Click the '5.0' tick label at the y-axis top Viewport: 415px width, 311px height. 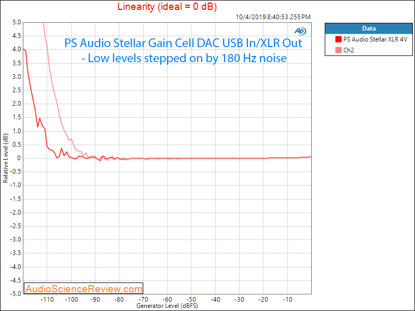point(17,22)
